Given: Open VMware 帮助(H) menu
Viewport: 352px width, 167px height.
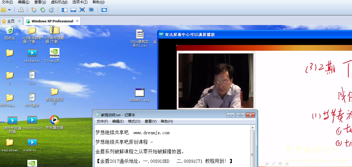Looking at the screenshot, I should [x=98, y=2].
